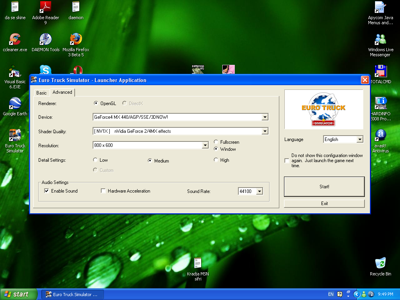The image size is (400, 300).
Task: Select 'Kradja MSN sifri' text file
Action: 198,269
